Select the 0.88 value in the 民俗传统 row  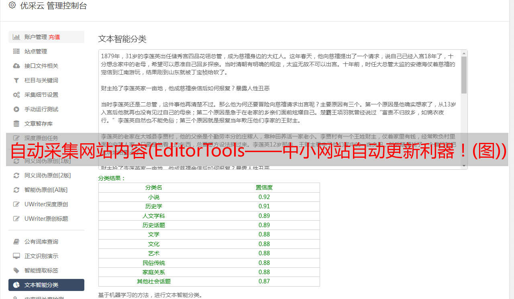pos(264,263)
